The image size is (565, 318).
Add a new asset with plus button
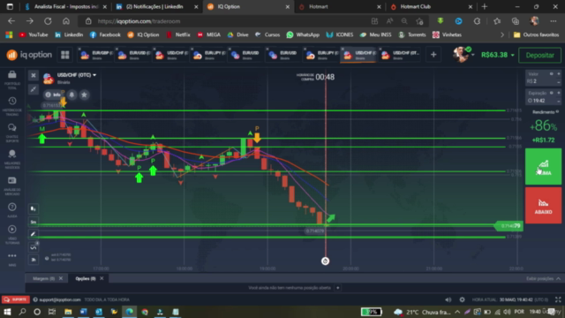(x=433, y=55)
